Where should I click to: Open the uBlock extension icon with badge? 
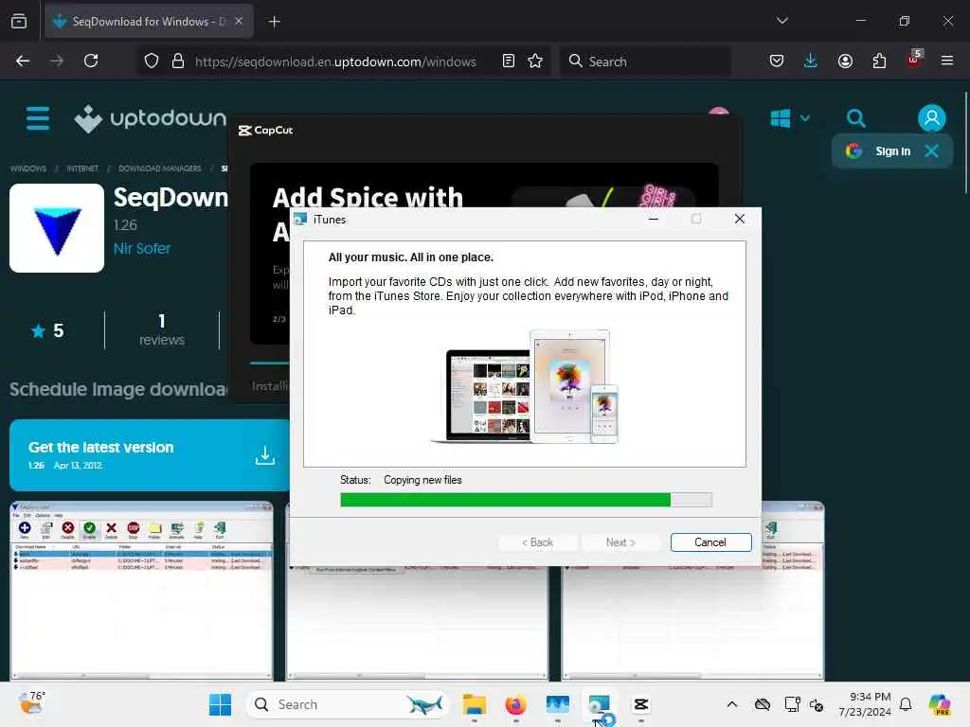click(914, 60)
